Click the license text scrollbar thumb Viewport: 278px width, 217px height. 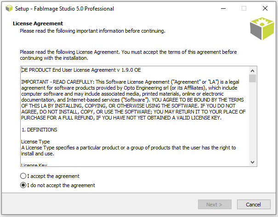252,79
